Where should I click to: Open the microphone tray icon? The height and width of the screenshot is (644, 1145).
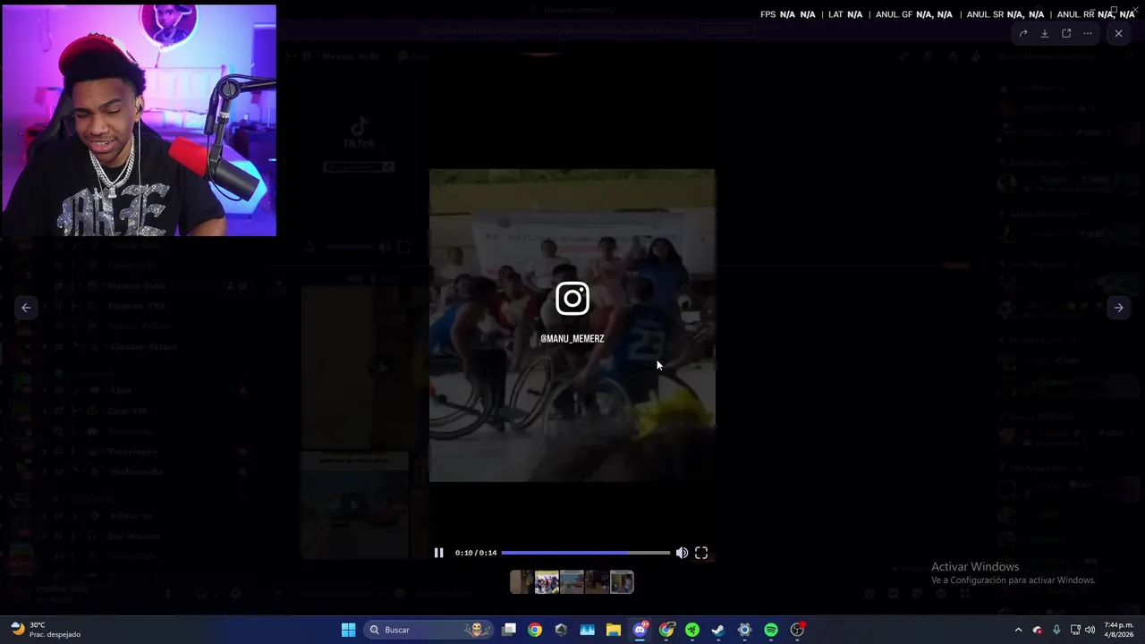1056,630
